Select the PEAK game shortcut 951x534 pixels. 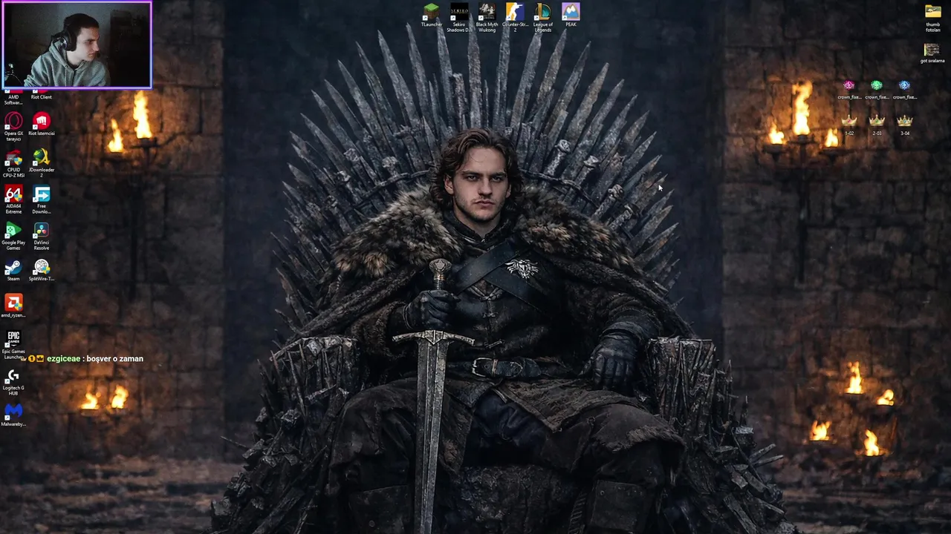click(x=571, y=15)
